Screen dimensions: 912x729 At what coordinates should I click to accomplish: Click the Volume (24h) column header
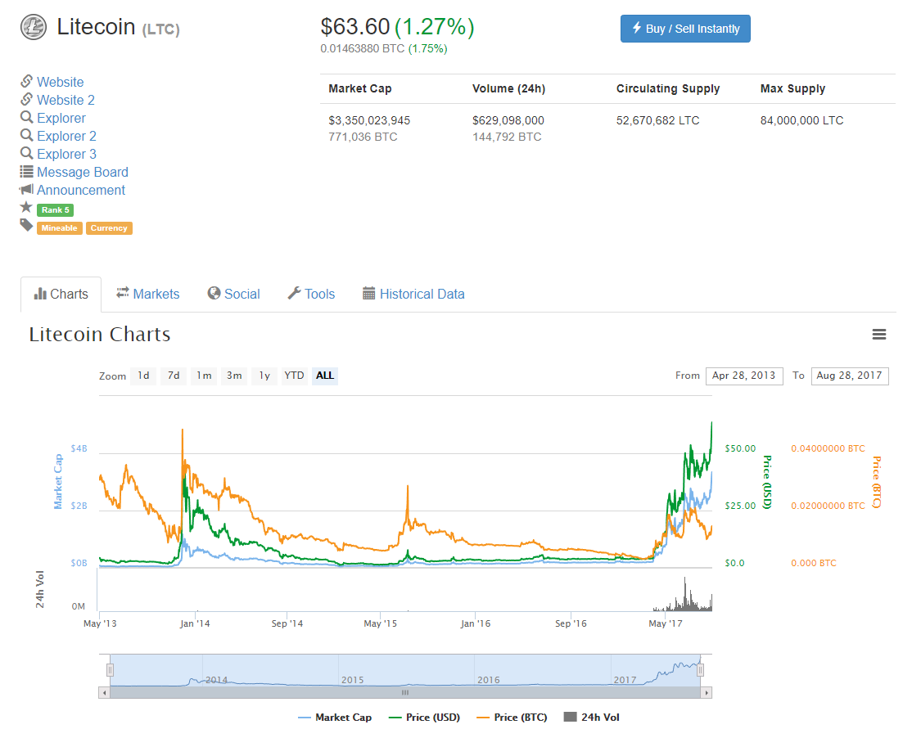click(x=509, y=88)
